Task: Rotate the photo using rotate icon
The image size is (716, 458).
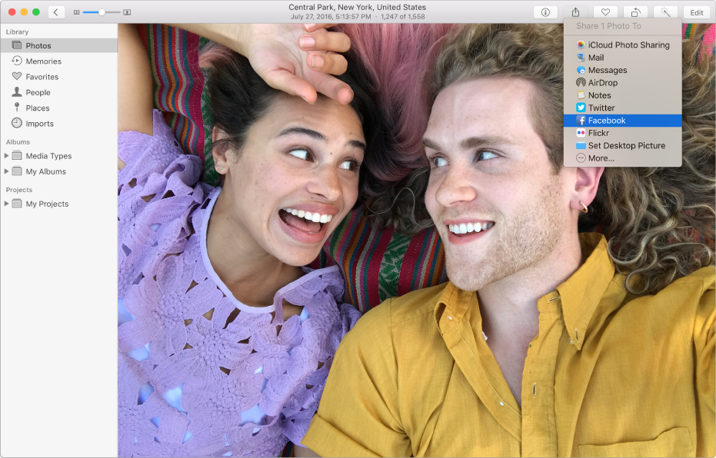Action: tap(635, 12)
